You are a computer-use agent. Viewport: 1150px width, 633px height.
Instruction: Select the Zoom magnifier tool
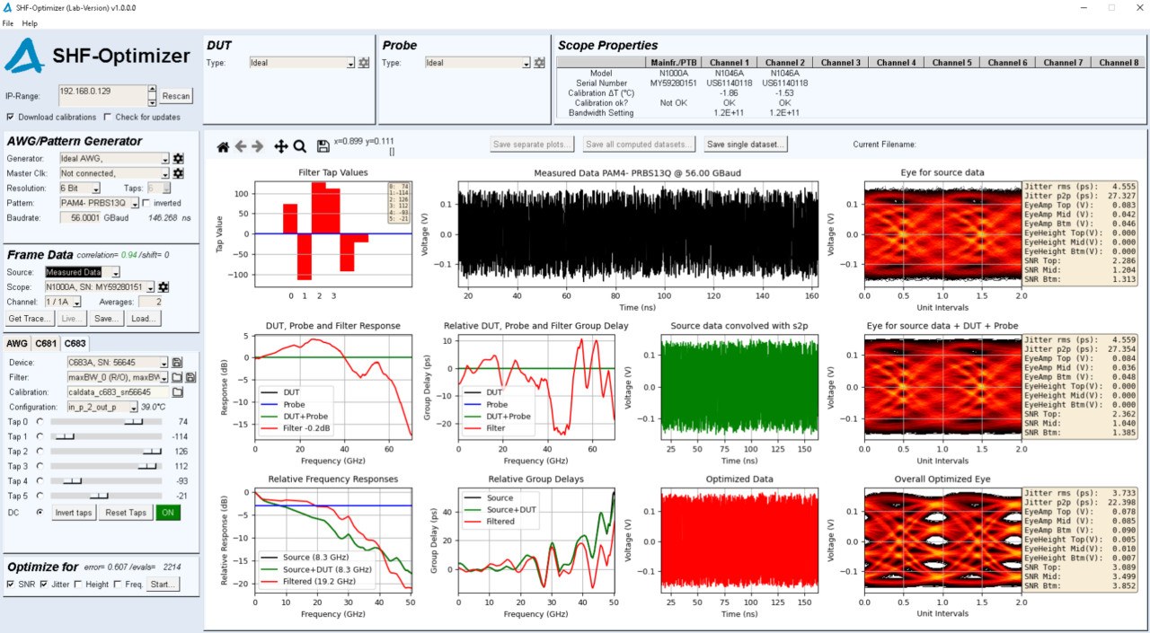click(298, 145)
